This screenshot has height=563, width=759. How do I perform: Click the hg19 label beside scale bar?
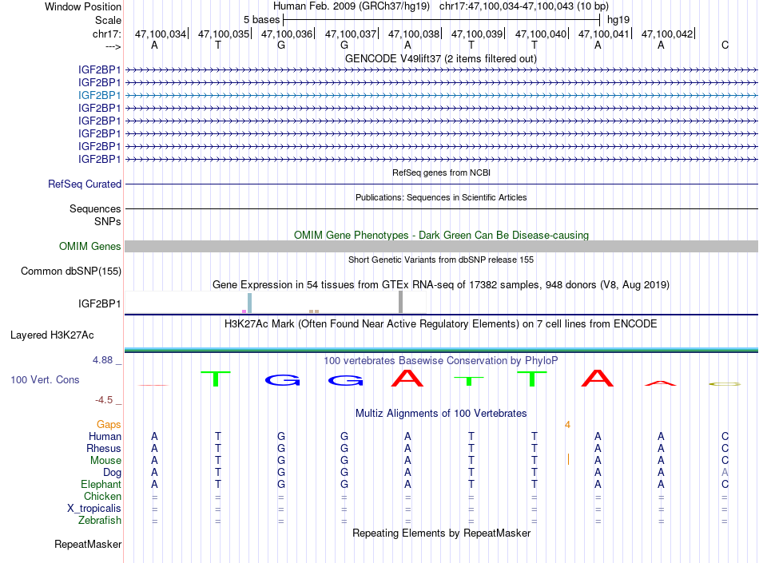pos(618,20)
